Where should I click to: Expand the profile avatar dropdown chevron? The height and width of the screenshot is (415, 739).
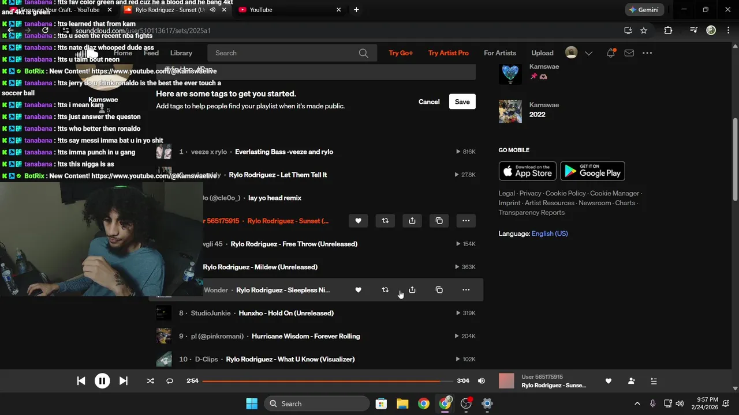588,53
